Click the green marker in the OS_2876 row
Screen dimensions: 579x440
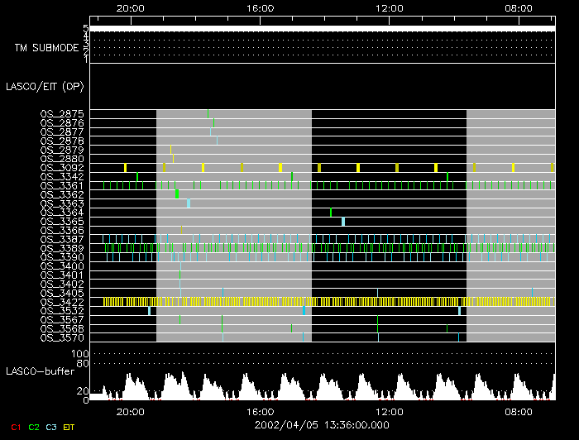point(213,122)
